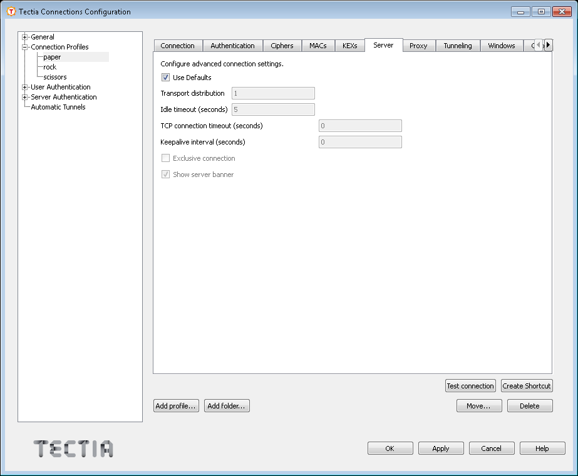578x476 pixels.
Task: Select the scissors profile
Action: point(54,77)
